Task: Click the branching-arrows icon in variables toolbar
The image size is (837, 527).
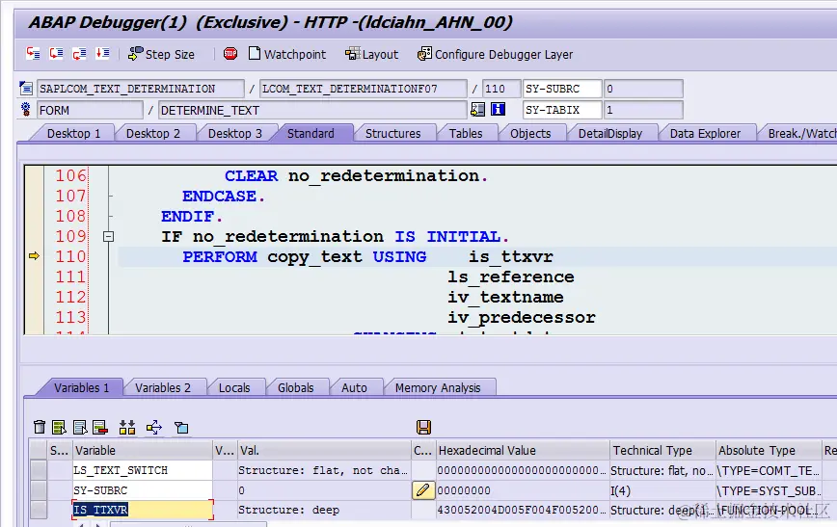Action: click(x=153, y=427)
